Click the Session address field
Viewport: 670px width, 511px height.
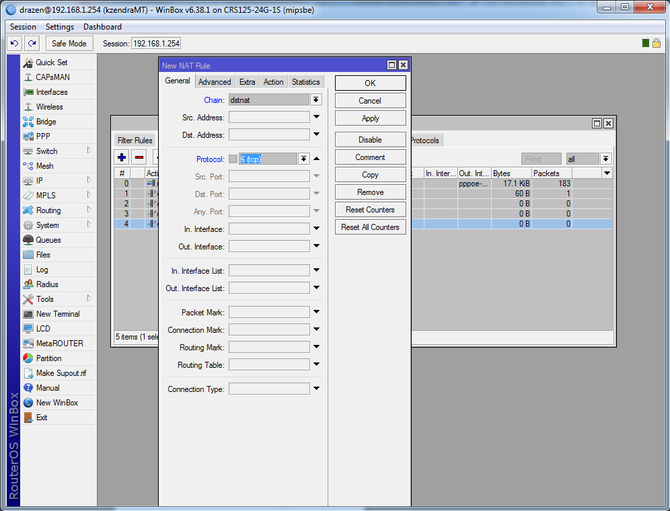155,42
